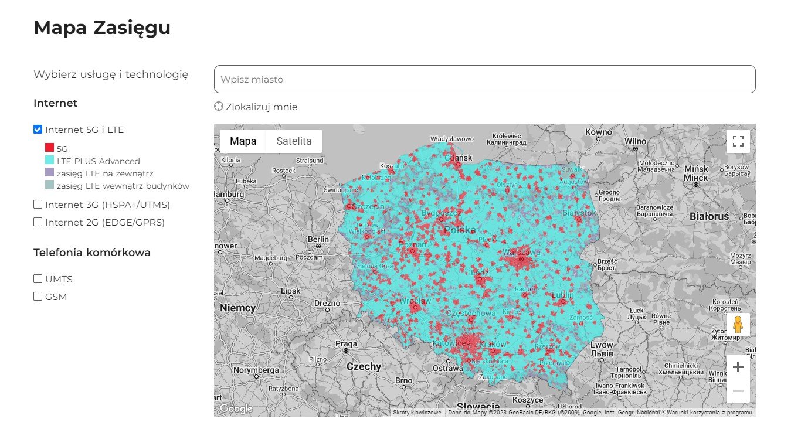791x429 pixels.
Task: Click the Kowno label on map
Action: pyautogui.click(x=598, y=132)
